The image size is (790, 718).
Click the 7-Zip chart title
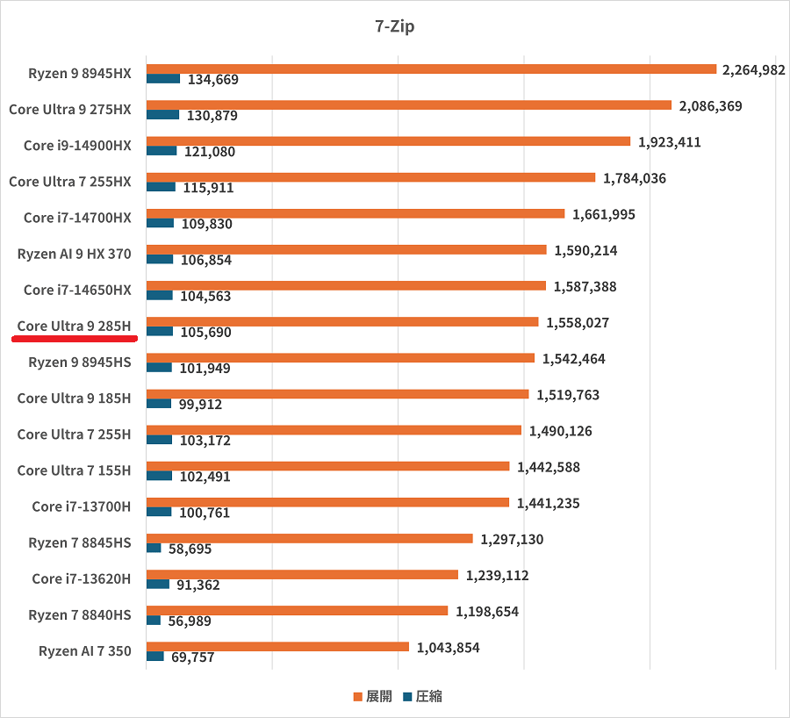pos(394,26)
